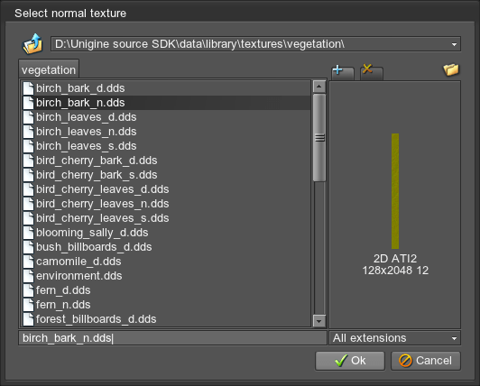This screenshot has height=386, width=480.
Task: Click the scroll up arrow of file list
Action: [319, 87]
